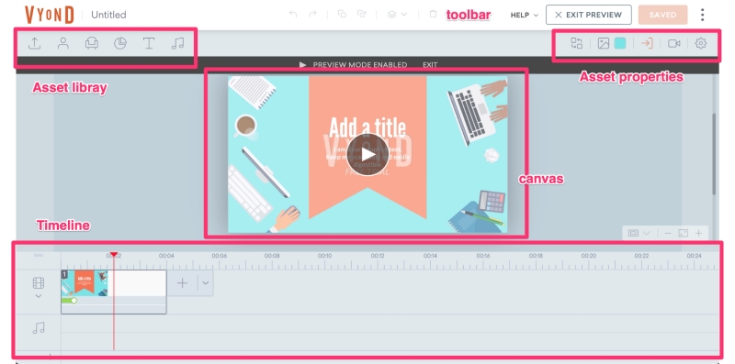Open the Upload asset library
The image size is (735, 364).
click(x=34, y=43)
